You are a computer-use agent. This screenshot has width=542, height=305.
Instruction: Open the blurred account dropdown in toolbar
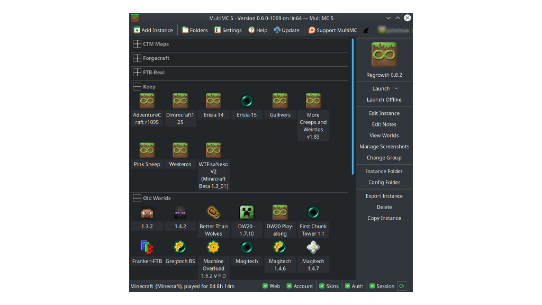(394, 30)
